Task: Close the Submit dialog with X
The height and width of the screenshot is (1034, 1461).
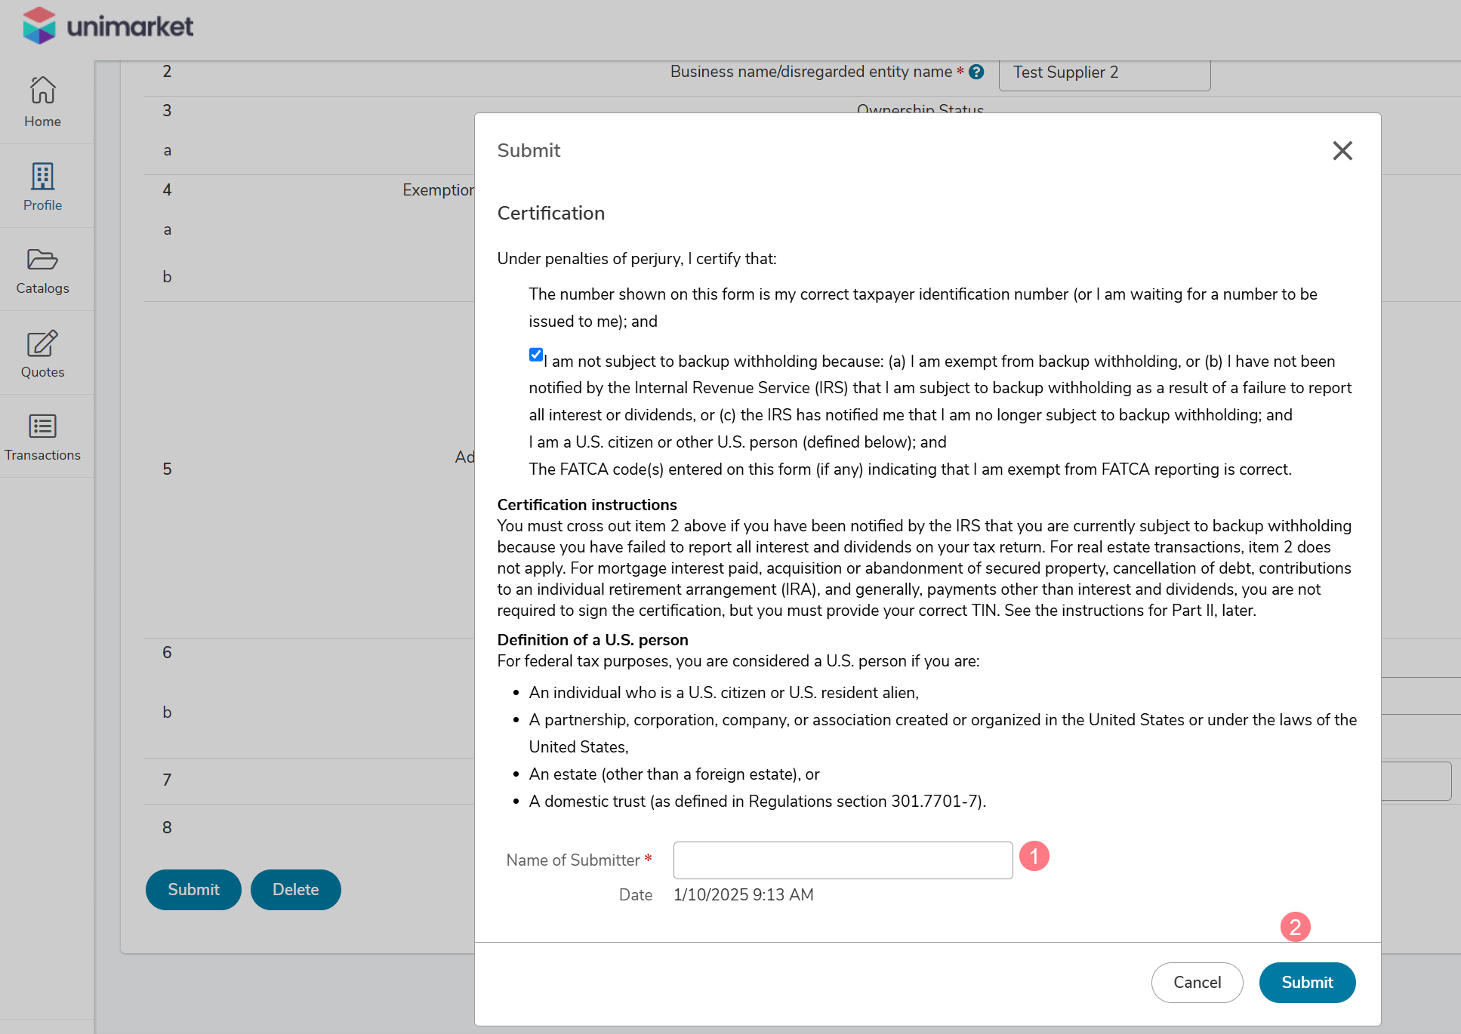Action: [x=1342, y=150]
